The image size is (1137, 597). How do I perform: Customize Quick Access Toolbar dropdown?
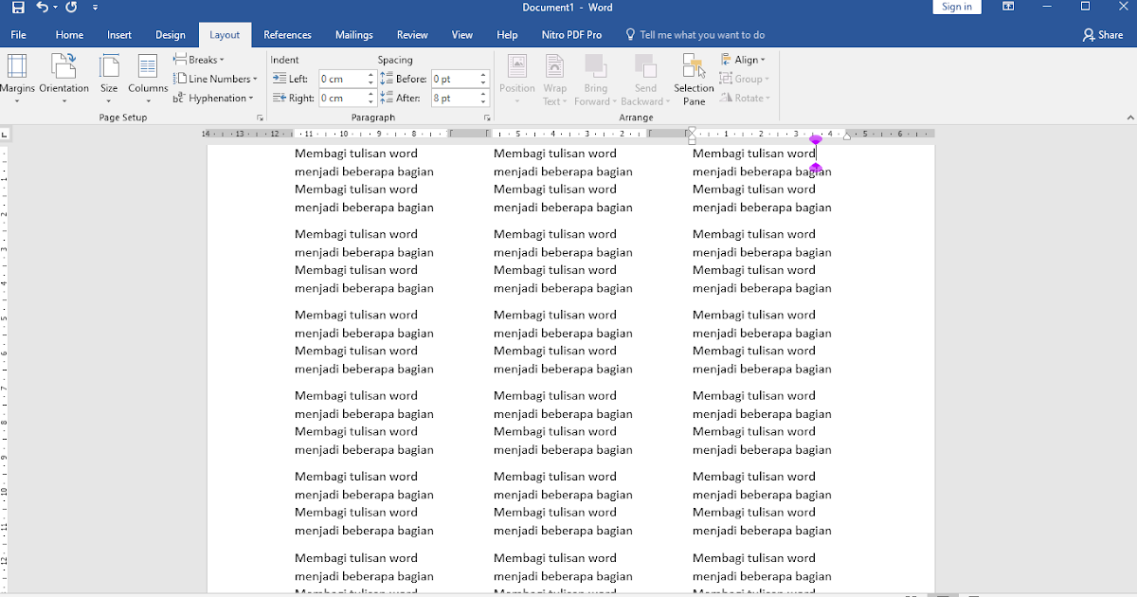point(96,8)
